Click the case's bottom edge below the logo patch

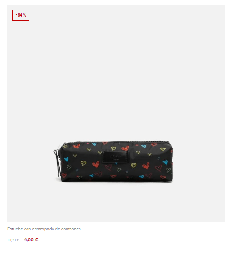point(115,180)
